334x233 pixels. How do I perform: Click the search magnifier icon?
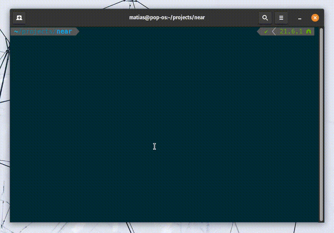265,18
